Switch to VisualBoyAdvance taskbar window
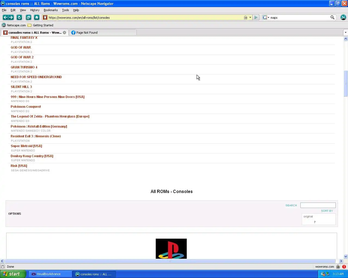Viewport: 348px width, 278px height. coord(50,274)
